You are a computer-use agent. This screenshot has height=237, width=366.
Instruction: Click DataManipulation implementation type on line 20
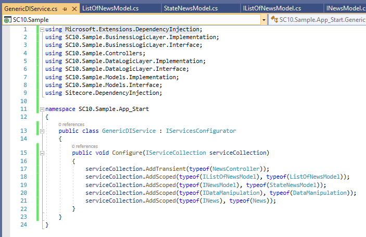tap(320, 193)
